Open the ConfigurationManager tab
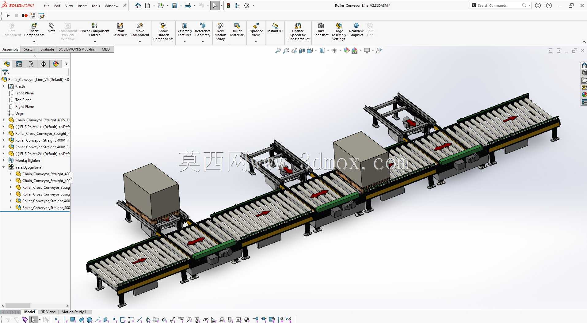The height and width of the screenshot is (323, 587). pos(31,64)
